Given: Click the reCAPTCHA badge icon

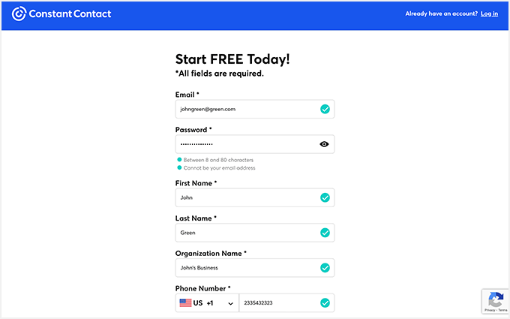Looking at the screenshot, I should (494, 298).
